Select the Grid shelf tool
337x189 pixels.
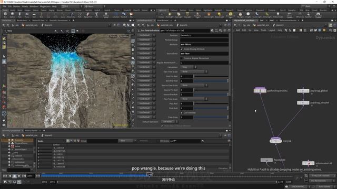point(34,15)
